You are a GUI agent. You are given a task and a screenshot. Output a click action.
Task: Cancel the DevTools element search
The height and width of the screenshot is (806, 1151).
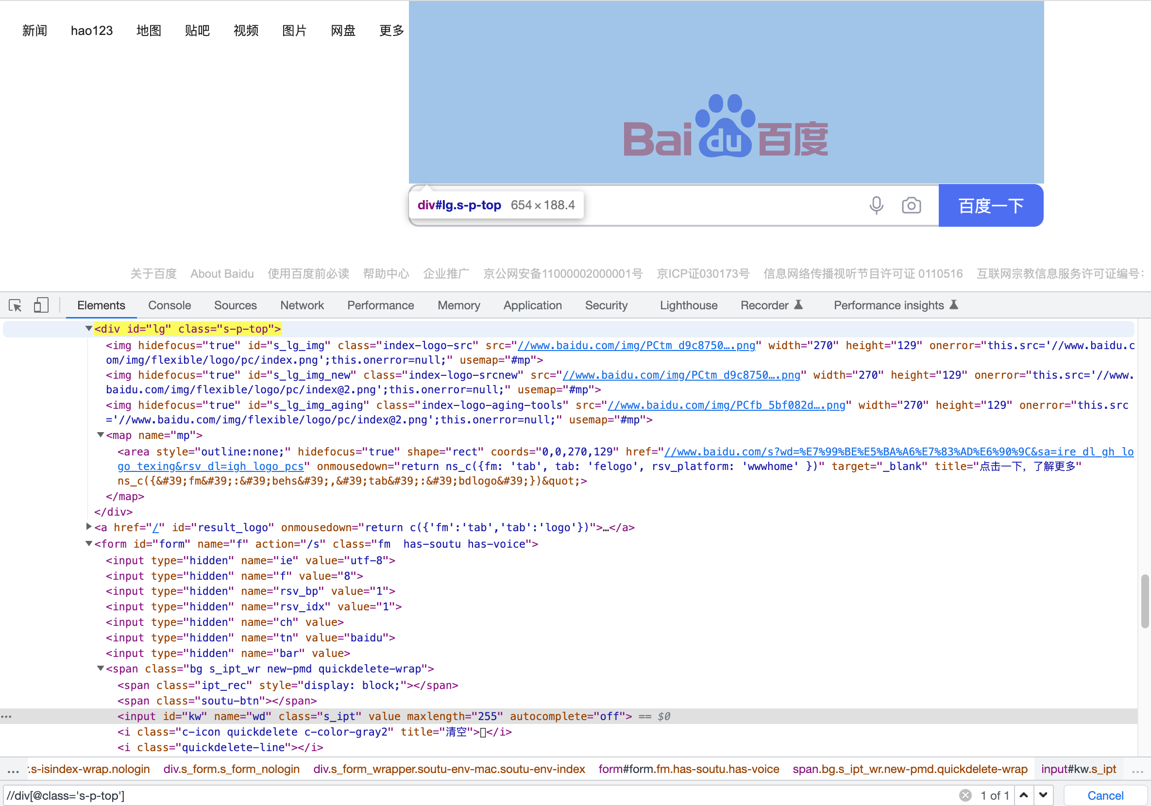tap(1105, 795)
